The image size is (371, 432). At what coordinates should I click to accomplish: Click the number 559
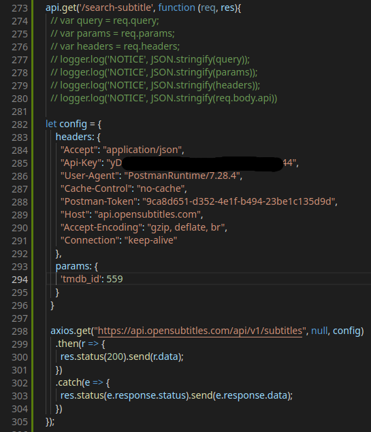114,280
